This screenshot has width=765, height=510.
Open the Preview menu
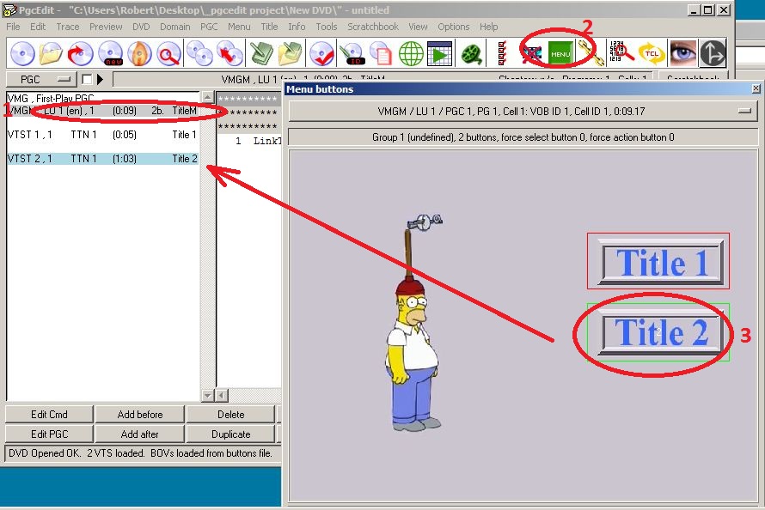106,27
